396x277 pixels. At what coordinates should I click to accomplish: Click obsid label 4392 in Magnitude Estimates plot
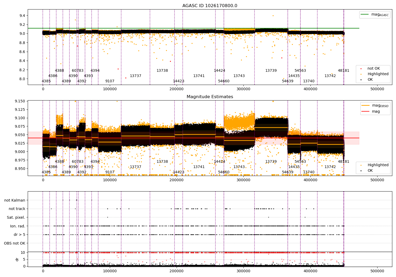coord(82,172)
